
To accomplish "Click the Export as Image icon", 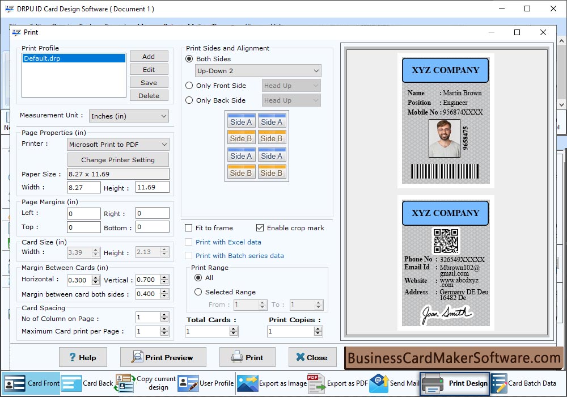I will coord(247,383).
